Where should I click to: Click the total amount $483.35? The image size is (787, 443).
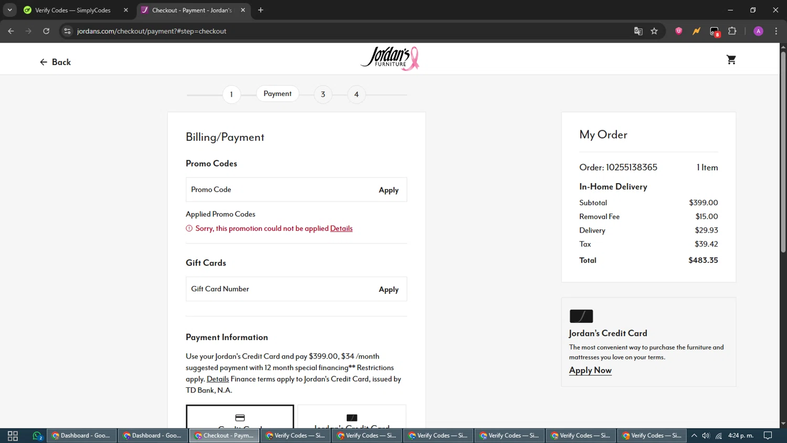703,260
